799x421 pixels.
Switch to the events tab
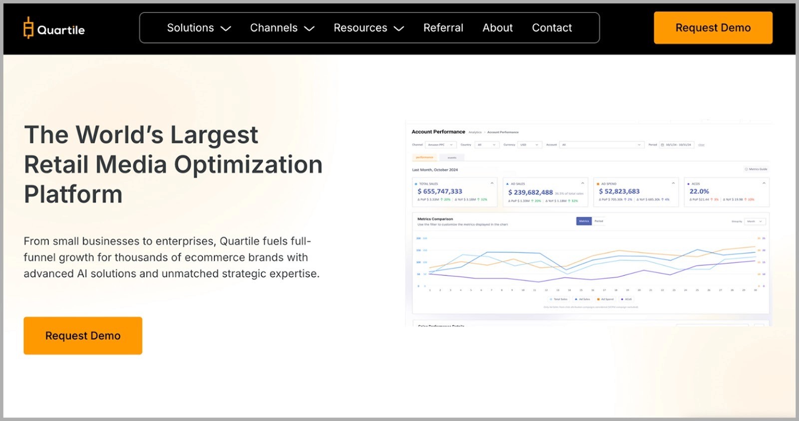pos(452,158)
